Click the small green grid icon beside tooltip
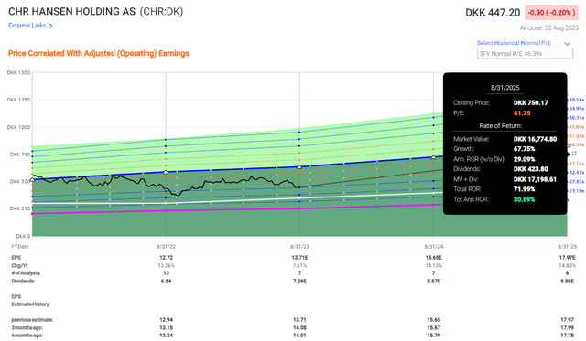Viewport: 586px width, 341px height. [x=574, y=154]
